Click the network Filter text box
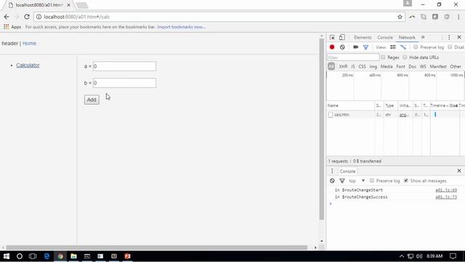This screenshot has width=465, height=262. coord(353,57)
